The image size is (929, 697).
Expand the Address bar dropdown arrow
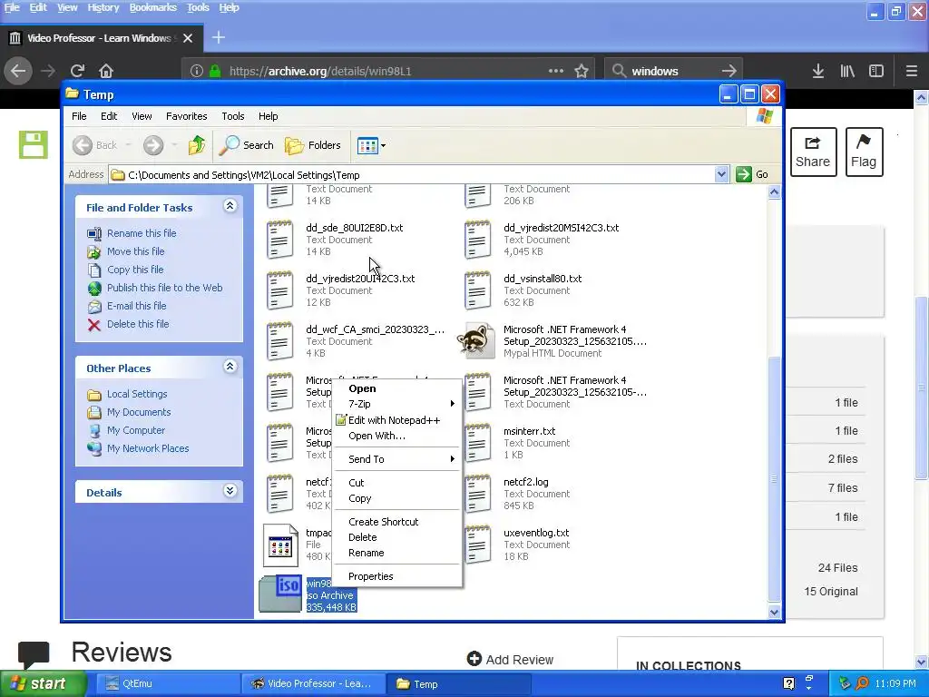[721, 174]
